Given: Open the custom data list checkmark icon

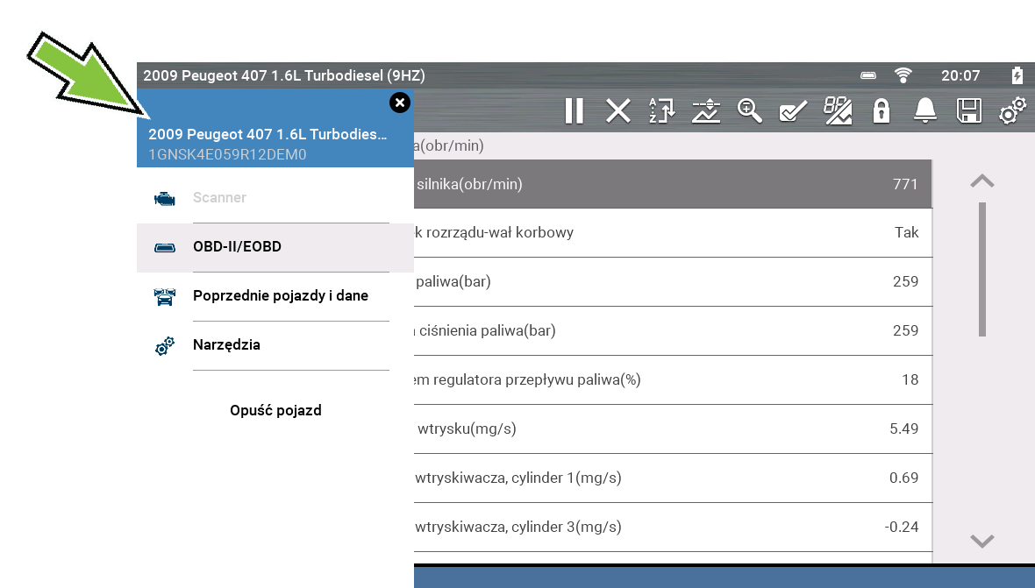Looking at the screenshot, I should (x=793, y=110).
